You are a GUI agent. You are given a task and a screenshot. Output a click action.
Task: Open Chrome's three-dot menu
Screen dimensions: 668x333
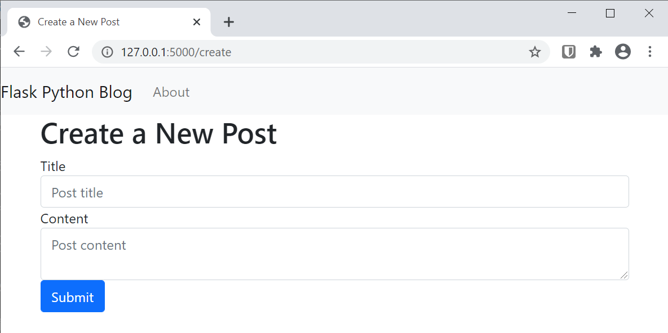click(x=650, y=52)
